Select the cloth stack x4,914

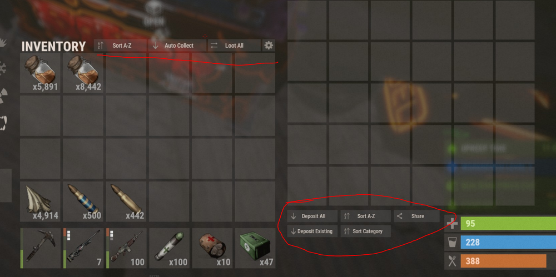[41, 202]
